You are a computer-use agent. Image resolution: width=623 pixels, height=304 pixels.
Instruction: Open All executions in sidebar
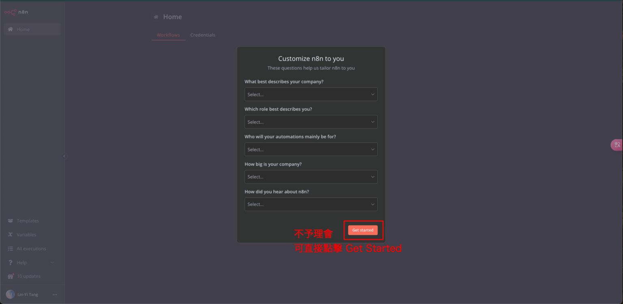pos(31,249)
